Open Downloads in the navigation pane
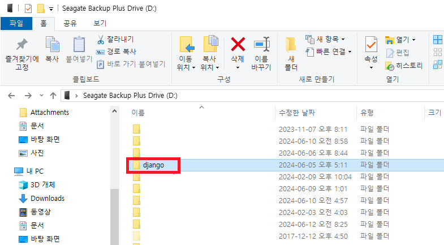The height and width of the screenshot is (245, 444). tap(42, 199)
